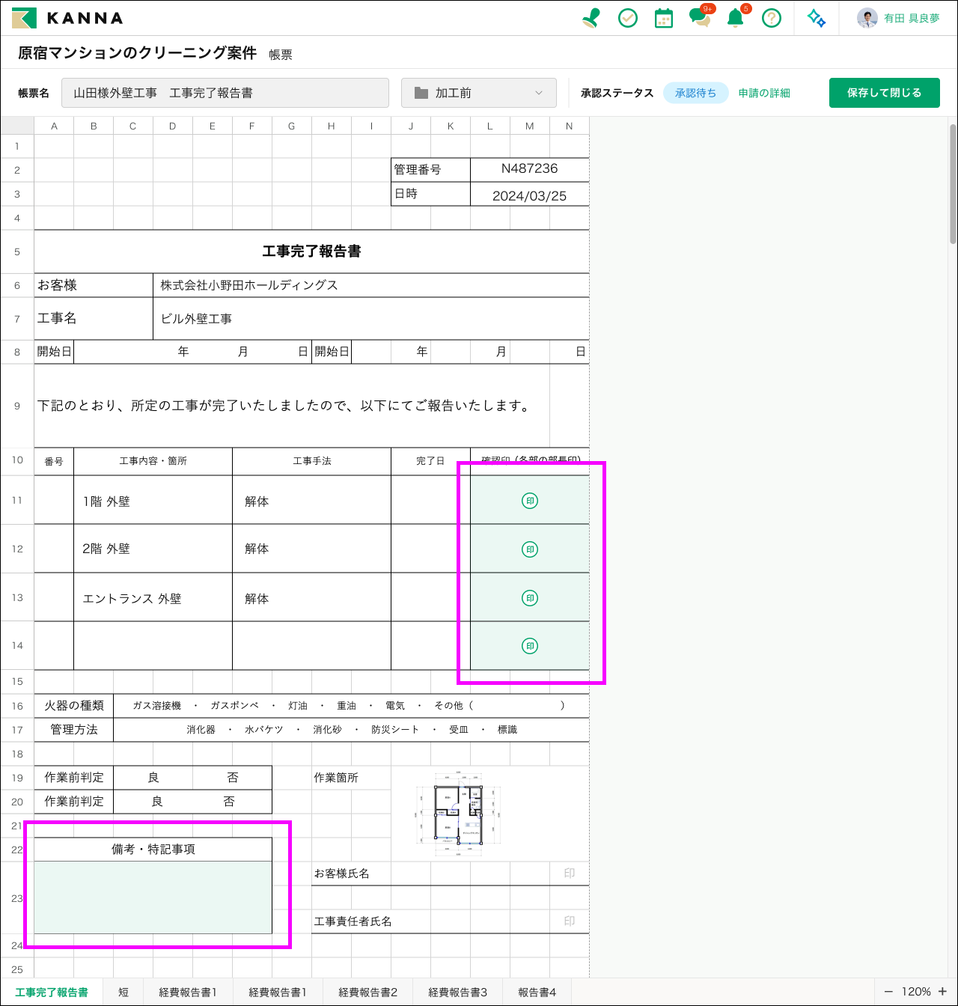Open the 申請の詳細 link
Viewport: 958px width, 1006px height.
coord(764,93)
